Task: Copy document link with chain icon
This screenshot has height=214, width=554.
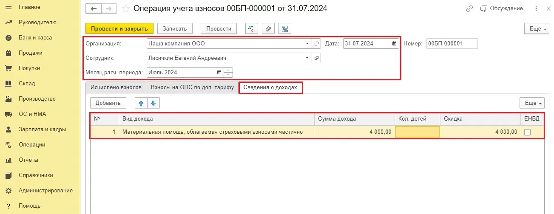Action: click(469, 8)
